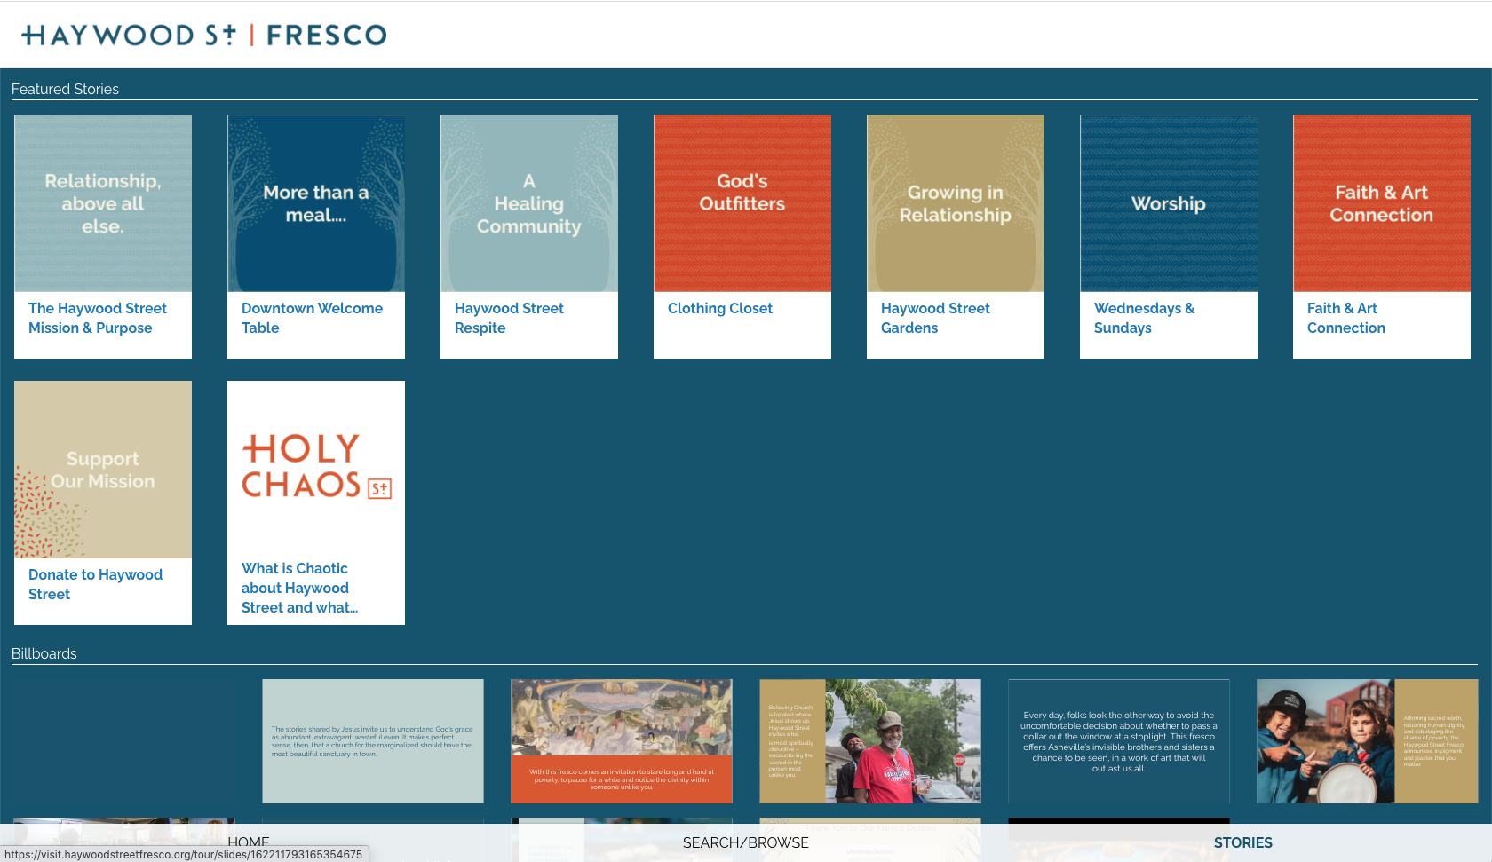Open the Holy Chaos logo image
1492x862 pixels.
[316, 466]
